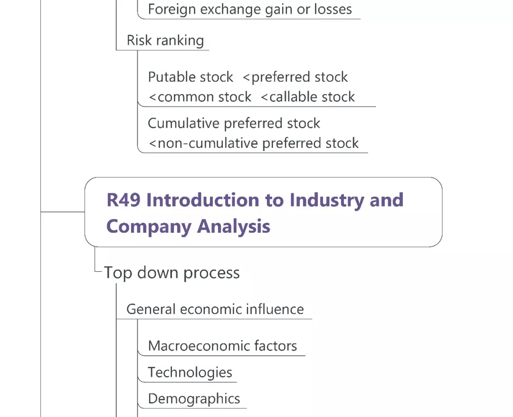
Task: Select the '<callable stock' text
Action: click(308, 97)
